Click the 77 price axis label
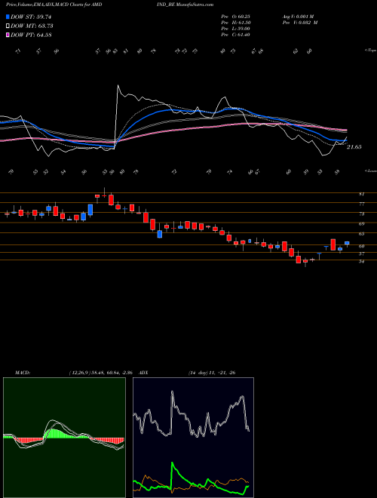Screen dimensions: 377x498 (x=361, y=204)
